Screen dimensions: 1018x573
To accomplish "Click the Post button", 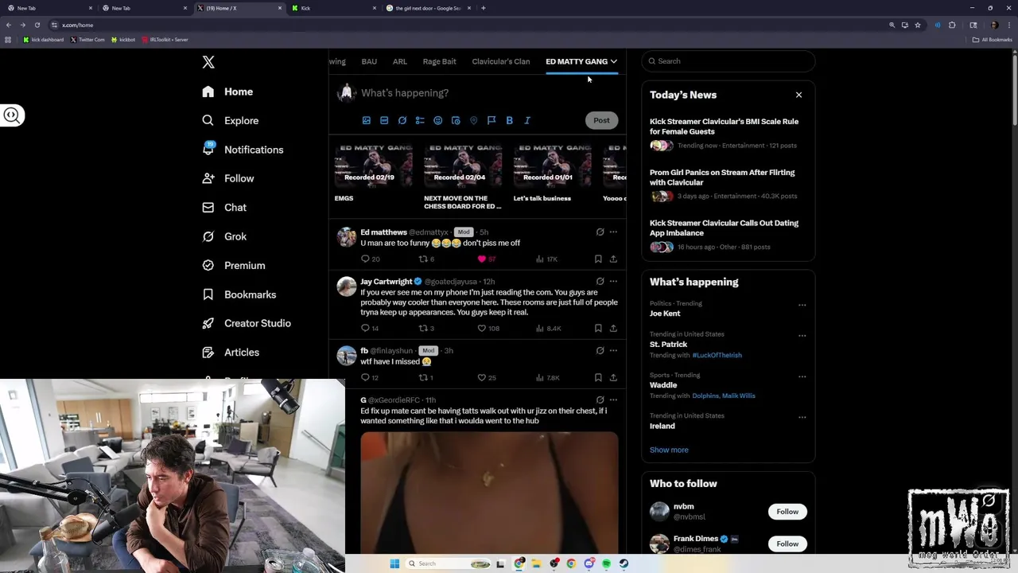I will (601, 120).
